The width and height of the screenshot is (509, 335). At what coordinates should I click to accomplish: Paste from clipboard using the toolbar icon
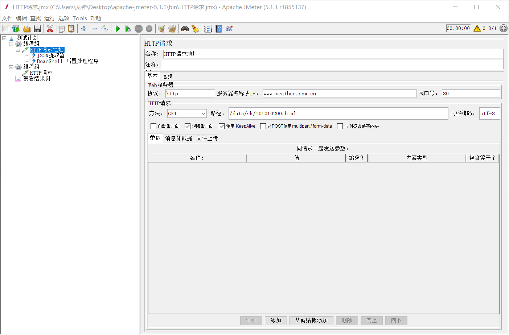click(71, 29)
